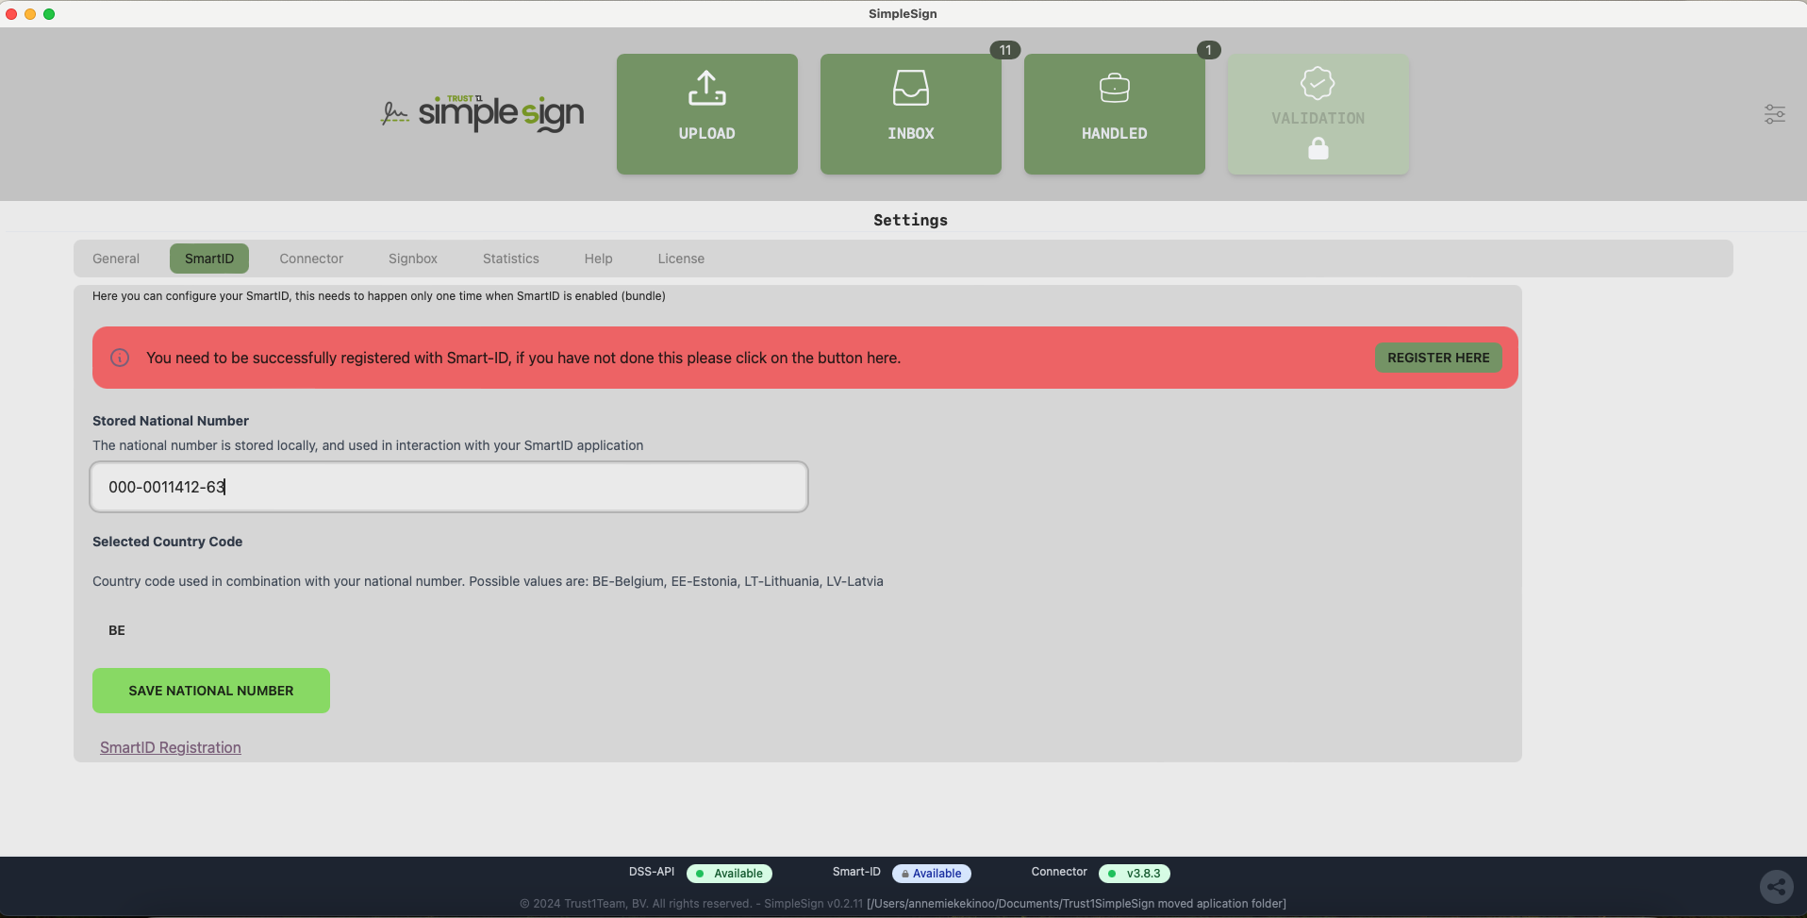Click the Connector v3.8.3 version badge
Image resolution: width=1807 pixels, height=918 pixels.
point(1135,874)
